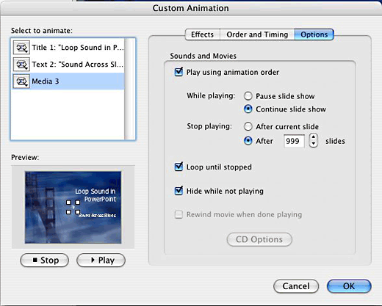Click the Cancel button

(296, 286)
